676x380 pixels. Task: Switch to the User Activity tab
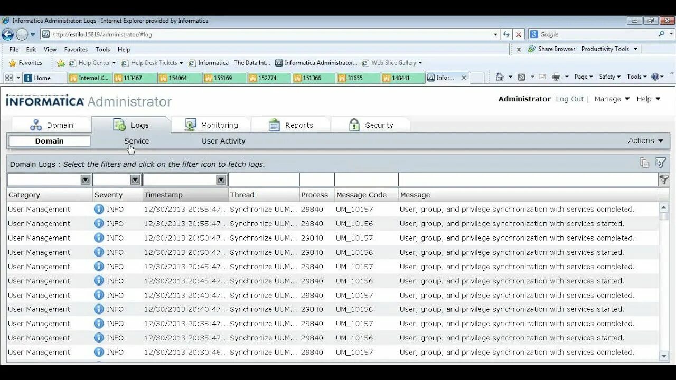point(223,141)
